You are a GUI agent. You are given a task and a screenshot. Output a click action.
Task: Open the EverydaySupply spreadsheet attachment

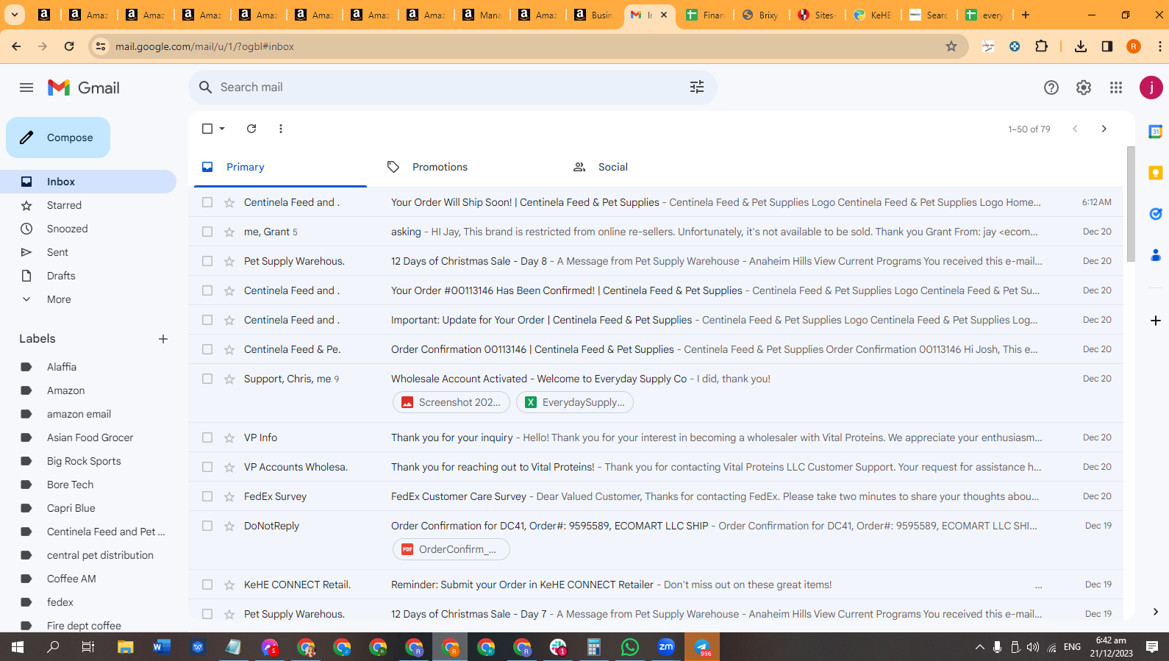pyautogui.click(x=575, y=402)
